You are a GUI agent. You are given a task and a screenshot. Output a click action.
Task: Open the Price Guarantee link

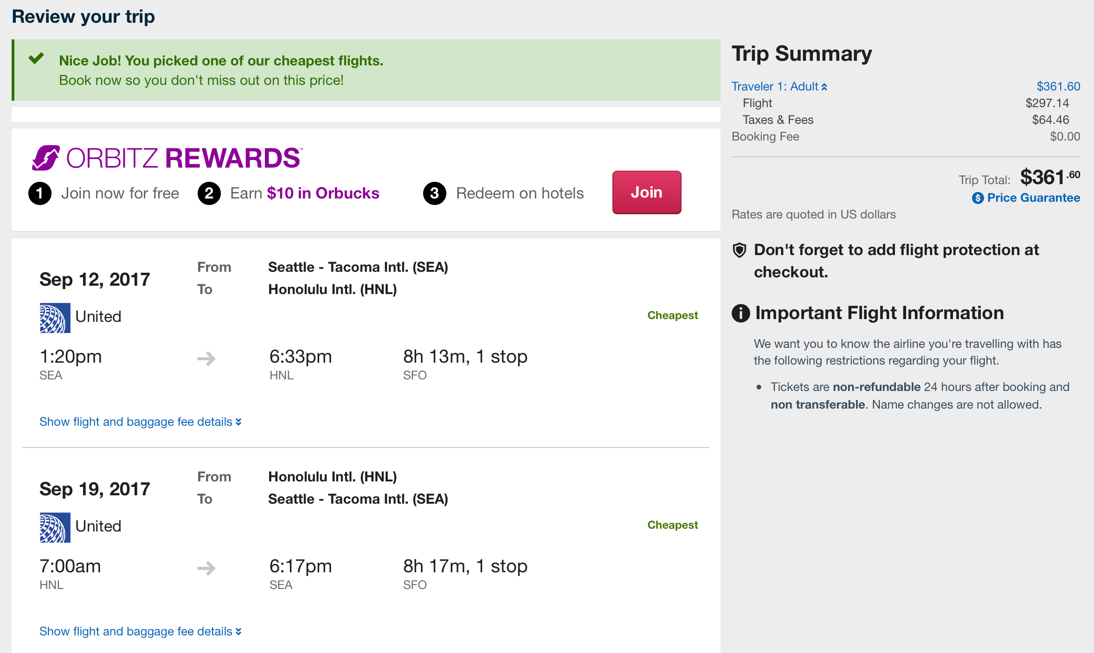point(1033,198)
